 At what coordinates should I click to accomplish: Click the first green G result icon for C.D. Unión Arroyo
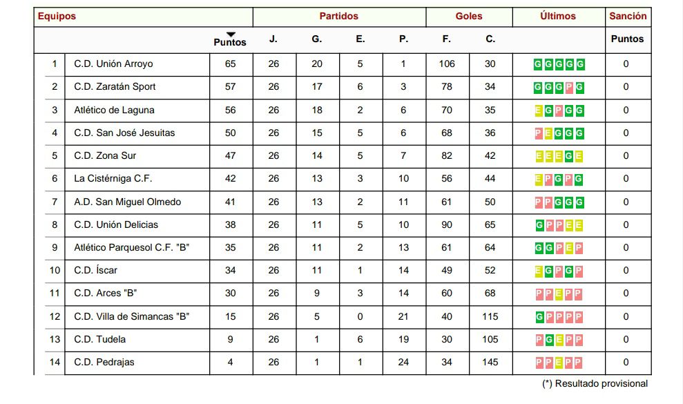pyautogui.click(x=538, y=64)
